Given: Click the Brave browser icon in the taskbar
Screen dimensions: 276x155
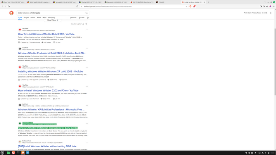Looking at the screenshot, I should 23,153.
